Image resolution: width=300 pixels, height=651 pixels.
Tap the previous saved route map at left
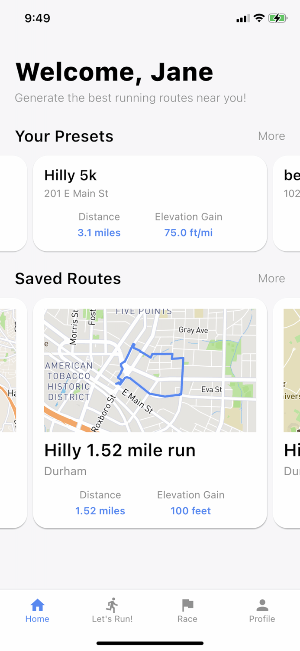[x=9, y=370]
